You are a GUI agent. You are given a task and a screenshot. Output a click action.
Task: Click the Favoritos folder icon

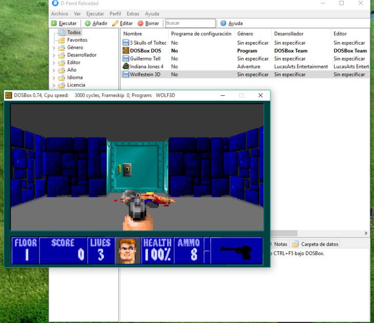(x=61, y=40)
